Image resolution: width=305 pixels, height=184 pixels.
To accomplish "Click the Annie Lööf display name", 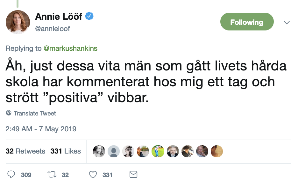I will point(59,16).
